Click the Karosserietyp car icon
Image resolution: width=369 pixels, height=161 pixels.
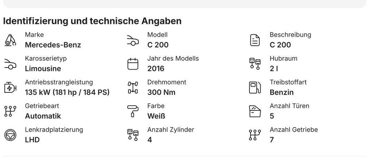click(10, 64)
